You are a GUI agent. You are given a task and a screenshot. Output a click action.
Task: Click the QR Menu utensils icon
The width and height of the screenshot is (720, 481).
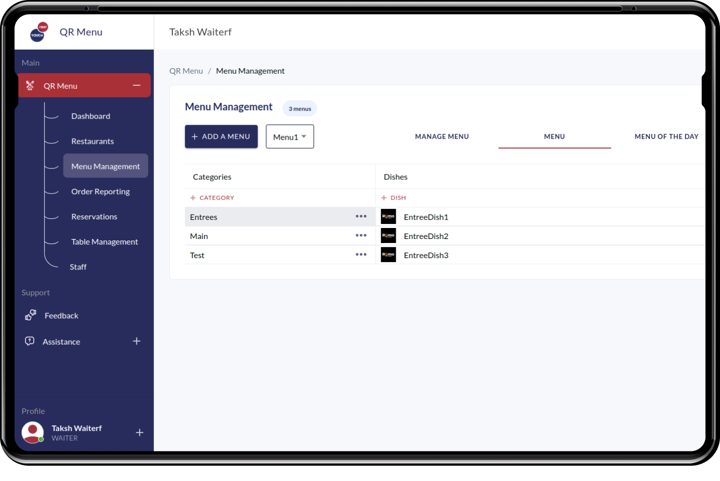(x=30, y=86)
